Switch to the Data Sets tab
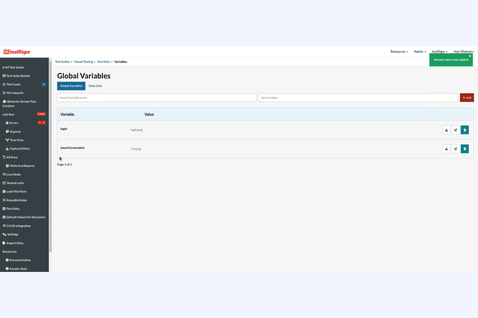Image resolution: width=478 pixels, height=318 pixels. (x=95, y=86)
